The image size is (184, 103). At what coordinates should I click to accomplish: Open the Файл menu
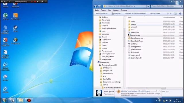pyautogui.click(x=97, y=10)
